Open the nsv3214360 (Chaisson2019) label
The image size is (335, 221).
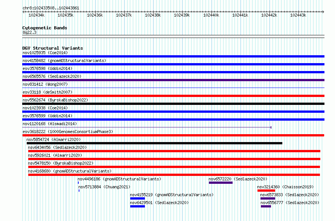285,187
